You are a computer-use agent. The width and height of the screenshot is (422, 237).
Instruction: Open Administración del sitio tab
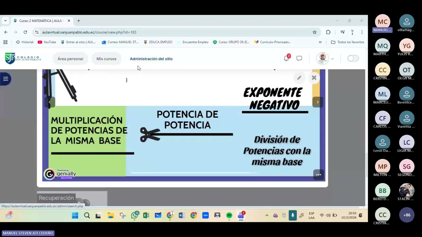tap(151, 59)
